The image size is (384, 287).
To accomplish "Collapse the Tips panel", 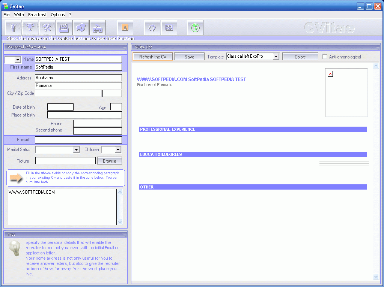I will (125, 235).
